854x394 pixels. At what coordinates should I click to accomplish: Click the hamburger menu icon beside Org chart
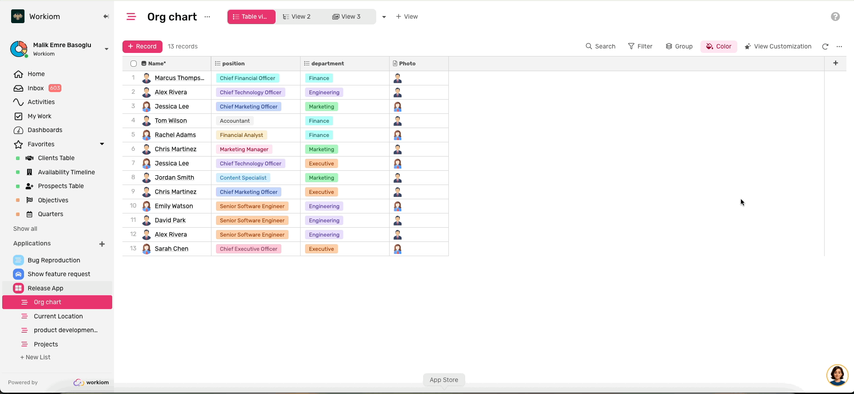131,16
